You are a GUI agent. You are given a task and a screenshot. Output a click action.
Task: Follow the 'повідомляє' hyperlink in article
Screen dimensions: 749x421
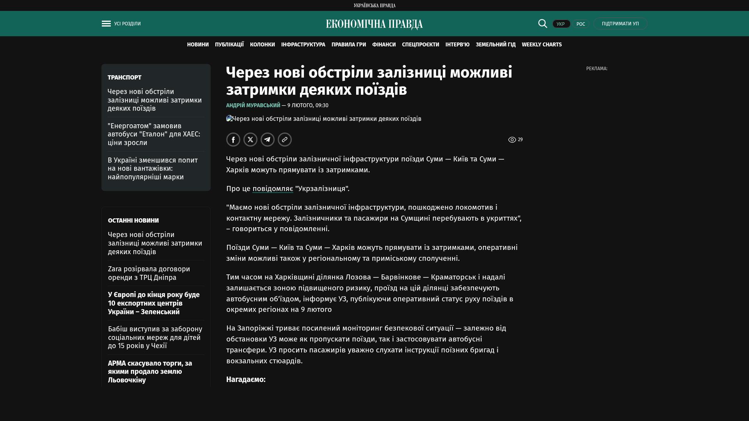pyautogui.click(x=273, y=189)
